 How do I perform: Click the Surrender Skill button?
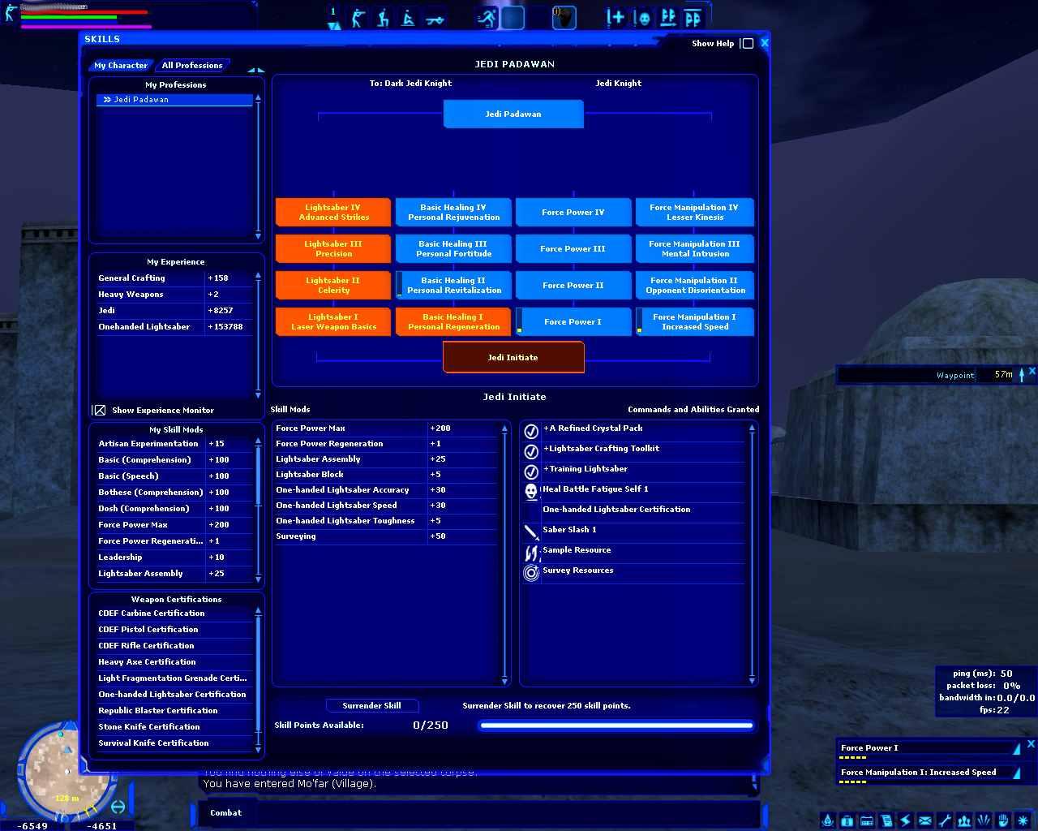tap(371, 705)
